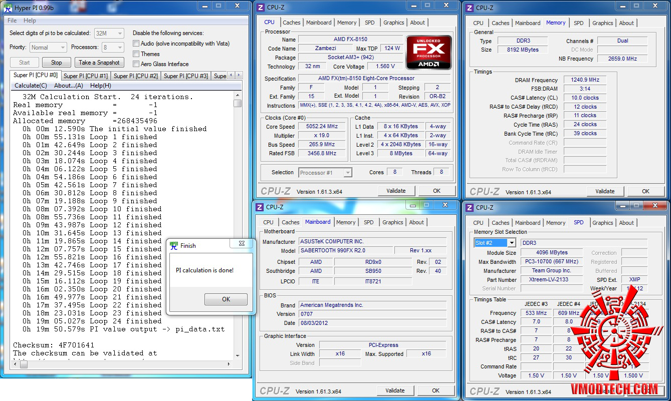Screen dimensions: 671x401
Task: Open the Calculate(C) menu
Action: pos(31,86)
